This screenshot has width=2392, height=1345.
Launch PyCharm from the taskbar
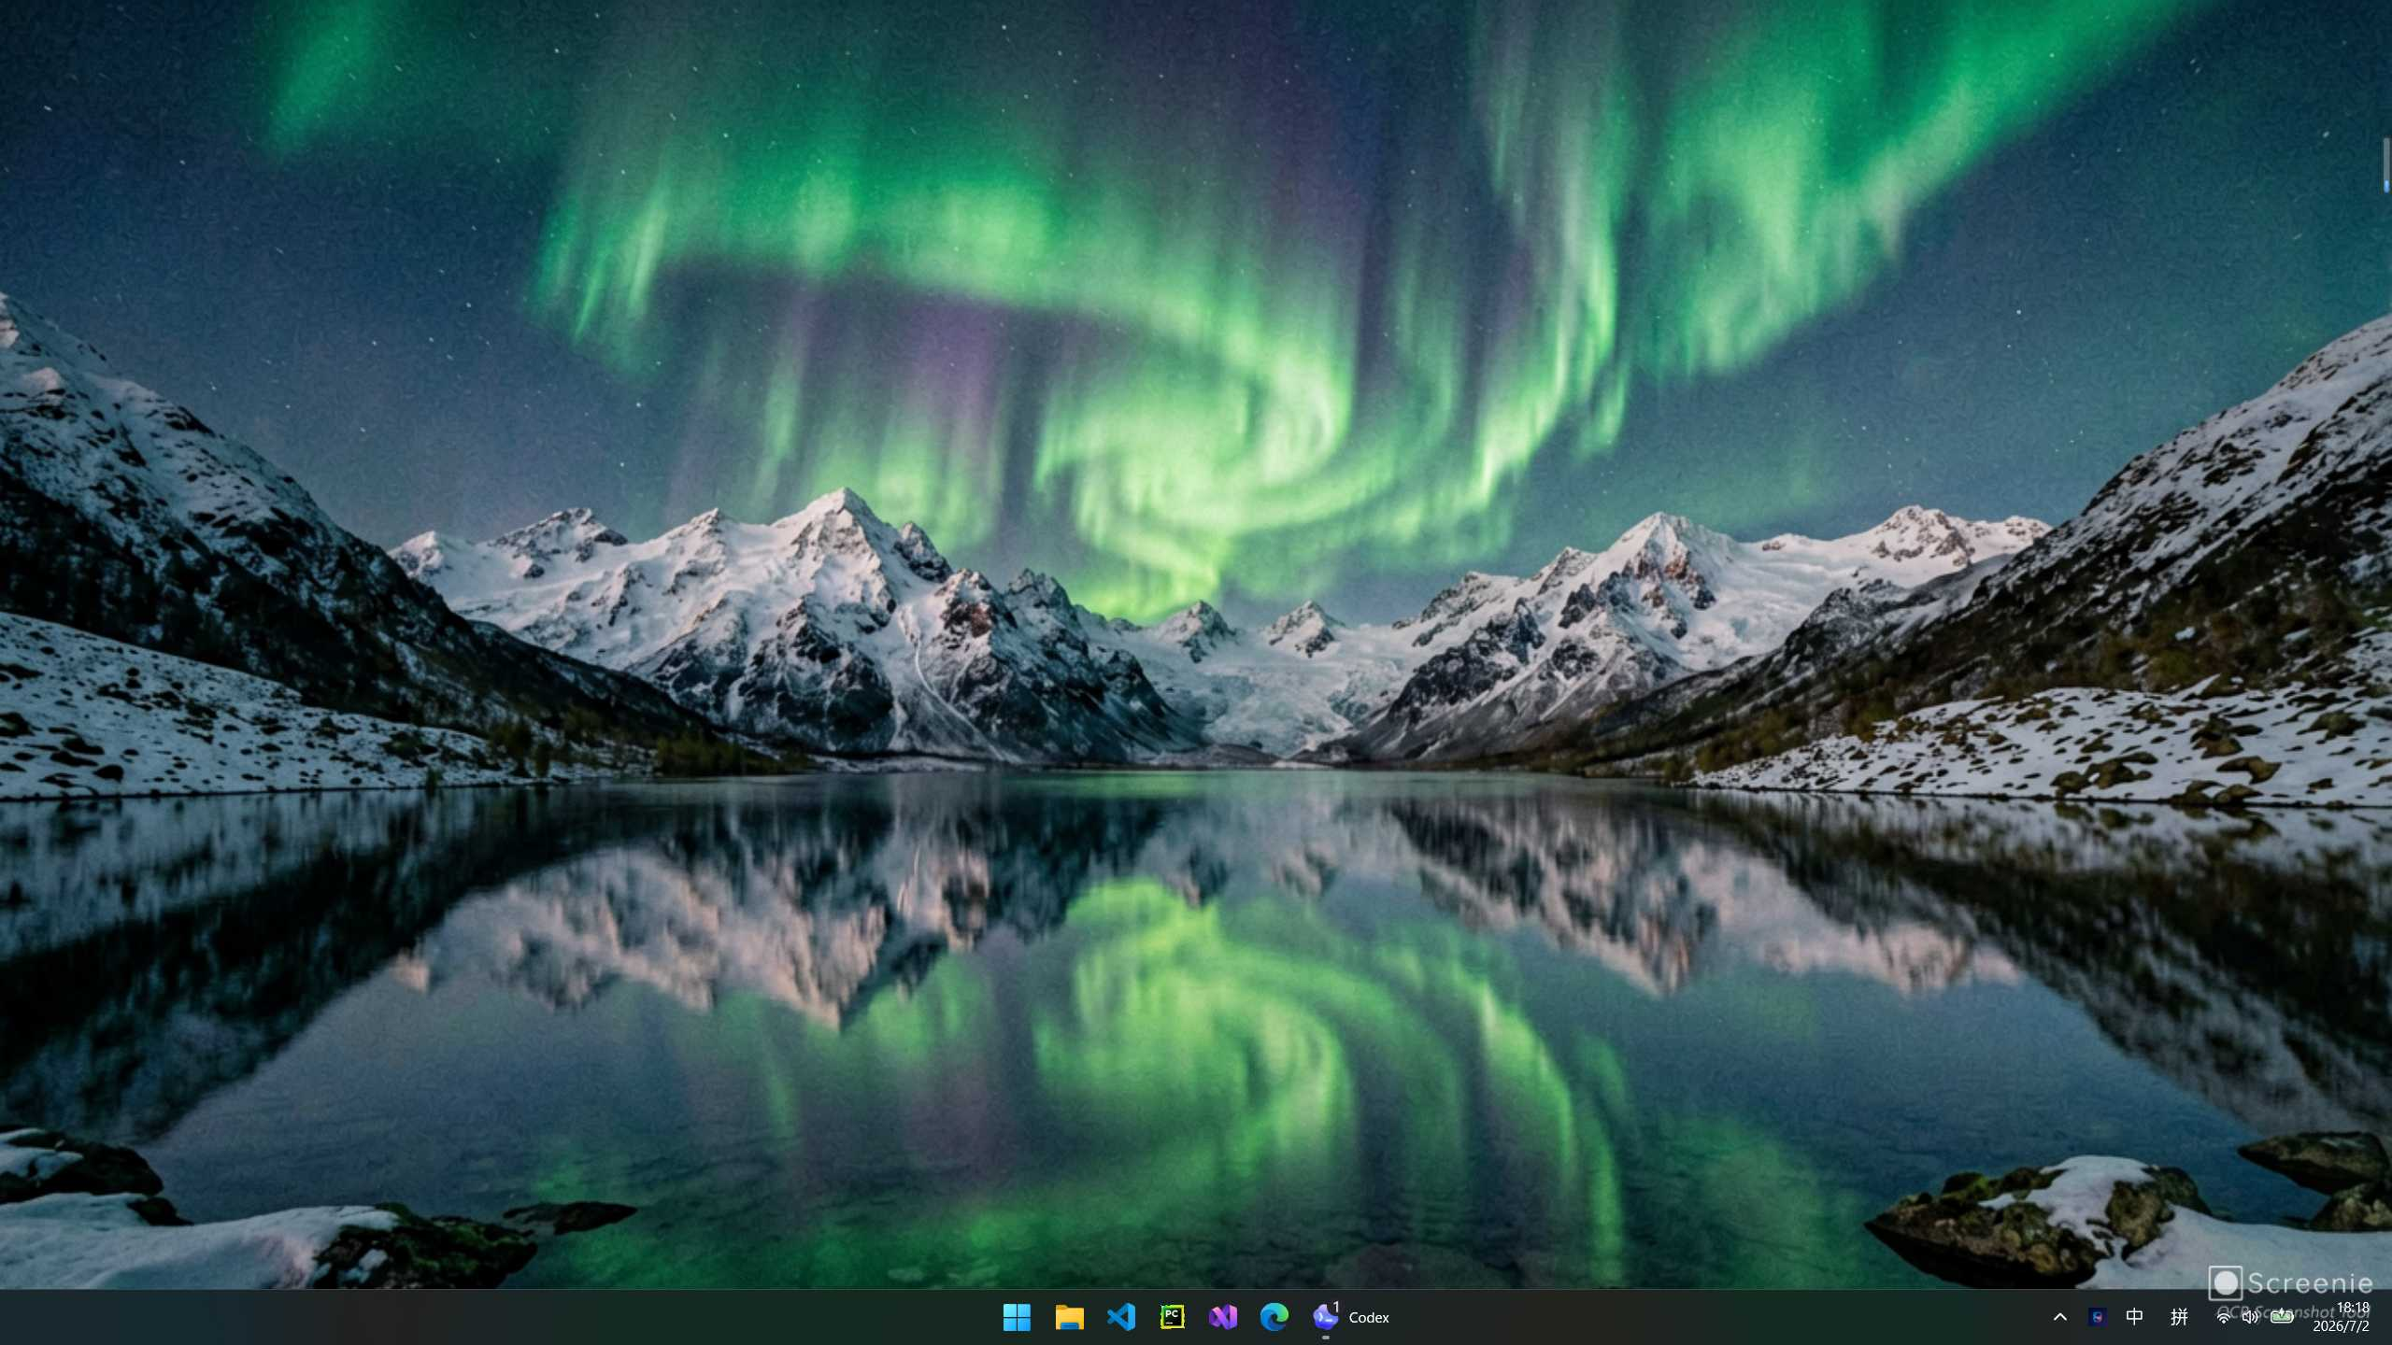(x=1172, y=1317)
